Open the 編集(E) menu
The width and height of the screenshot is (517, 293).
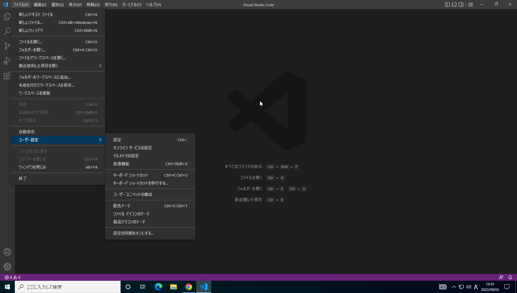(x=40, y=5)
